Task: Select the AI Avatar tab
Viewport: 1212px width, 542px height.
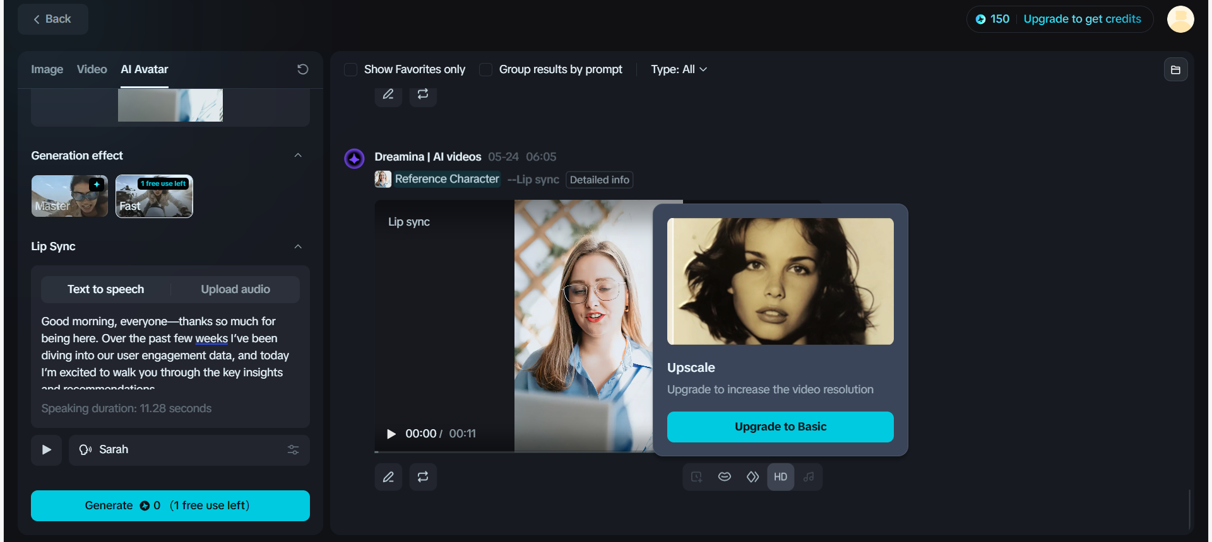Action: [x=145, y=69]
